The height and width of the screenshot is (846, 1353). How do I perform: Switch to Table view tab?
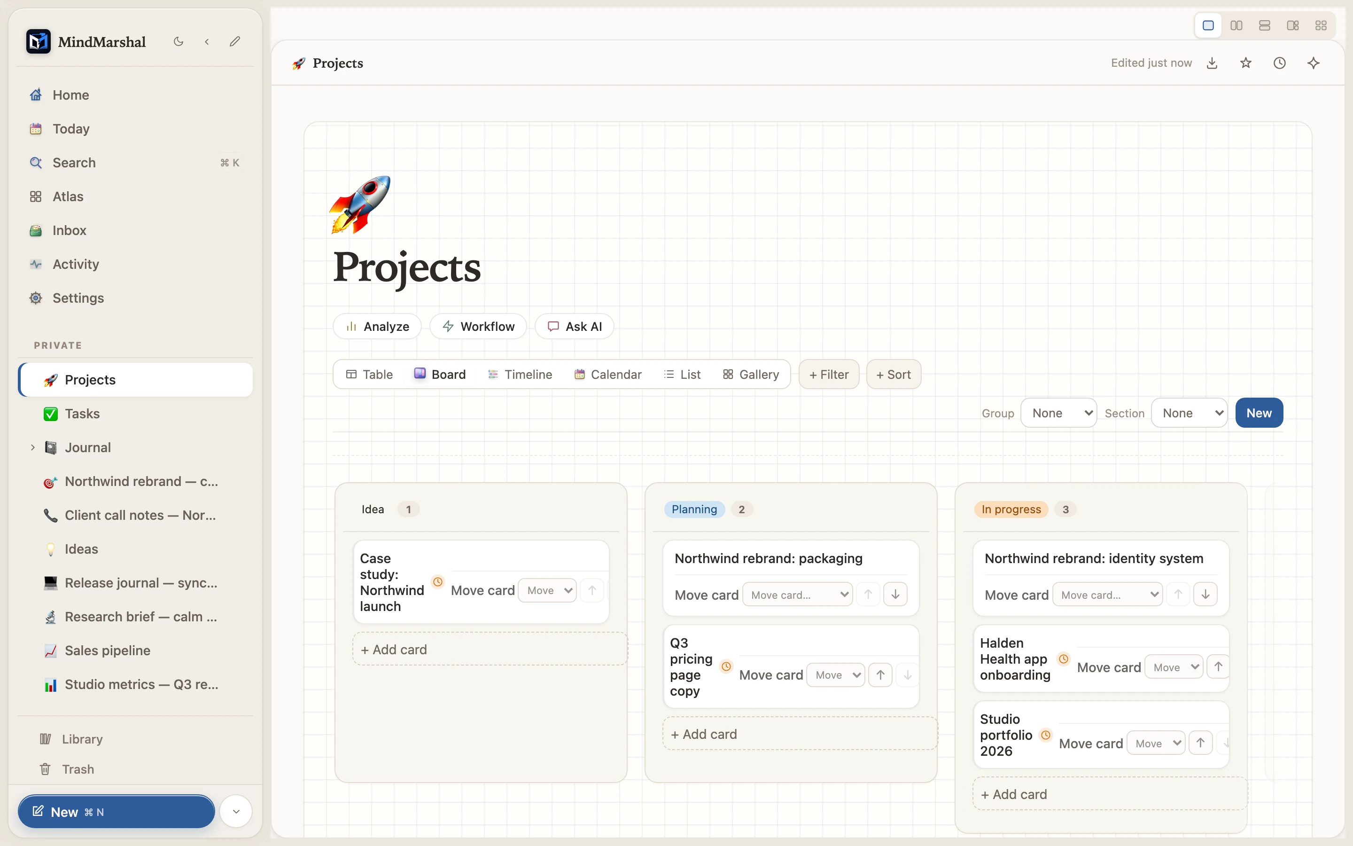click(369, 375)
